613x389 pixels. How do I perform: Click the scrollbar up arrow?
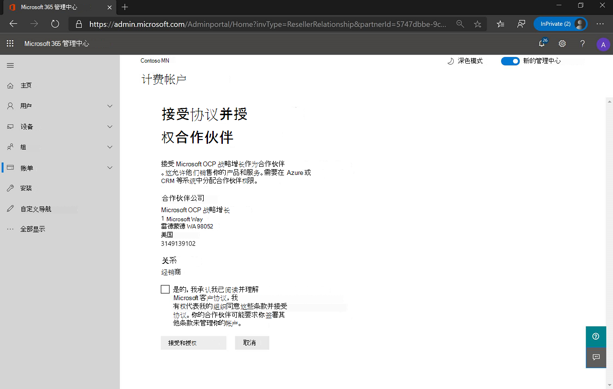pos(609,101)
